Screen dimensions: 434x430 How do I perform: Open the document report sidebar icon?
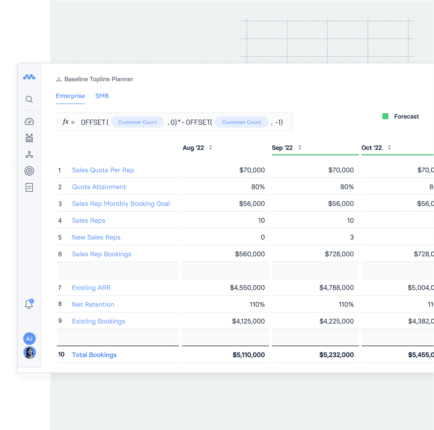coord(29,187)
